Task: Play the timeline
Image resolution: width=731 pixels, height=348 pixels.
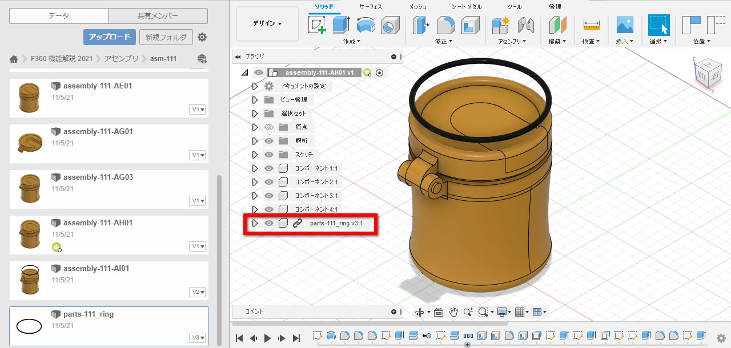Action: (x=268, y=338)
